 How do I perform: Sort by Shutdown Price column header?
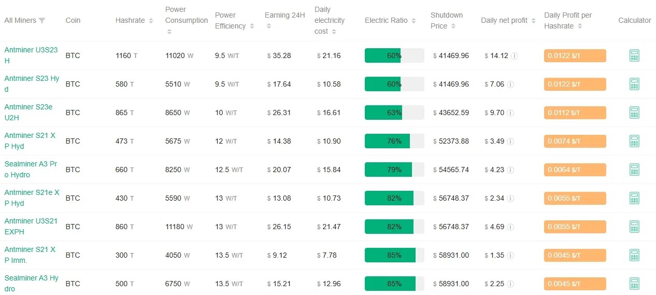click(x=453, y=26)
